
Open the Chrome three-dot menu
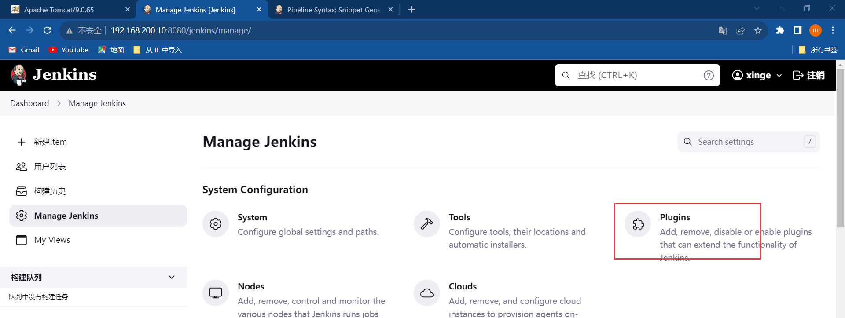pyautogui.click(x=833, y=30)
